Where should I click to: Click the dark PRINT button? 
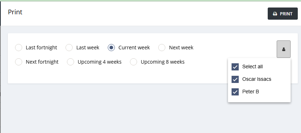click(283, 14)
